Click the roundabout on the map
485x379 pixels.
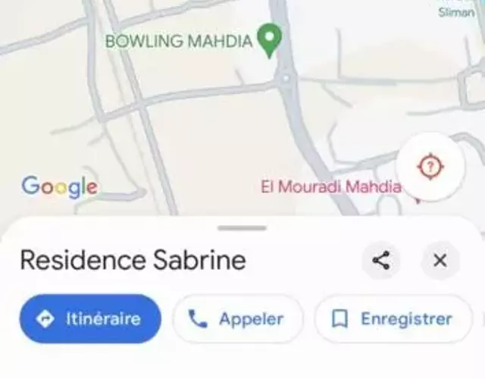[286, 79]
